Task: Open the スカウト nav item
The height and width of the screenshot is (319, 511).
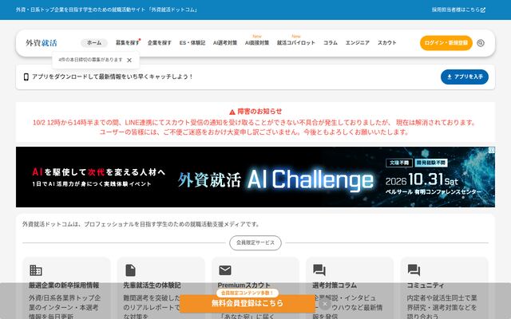Action: click(x=386, y=43)
